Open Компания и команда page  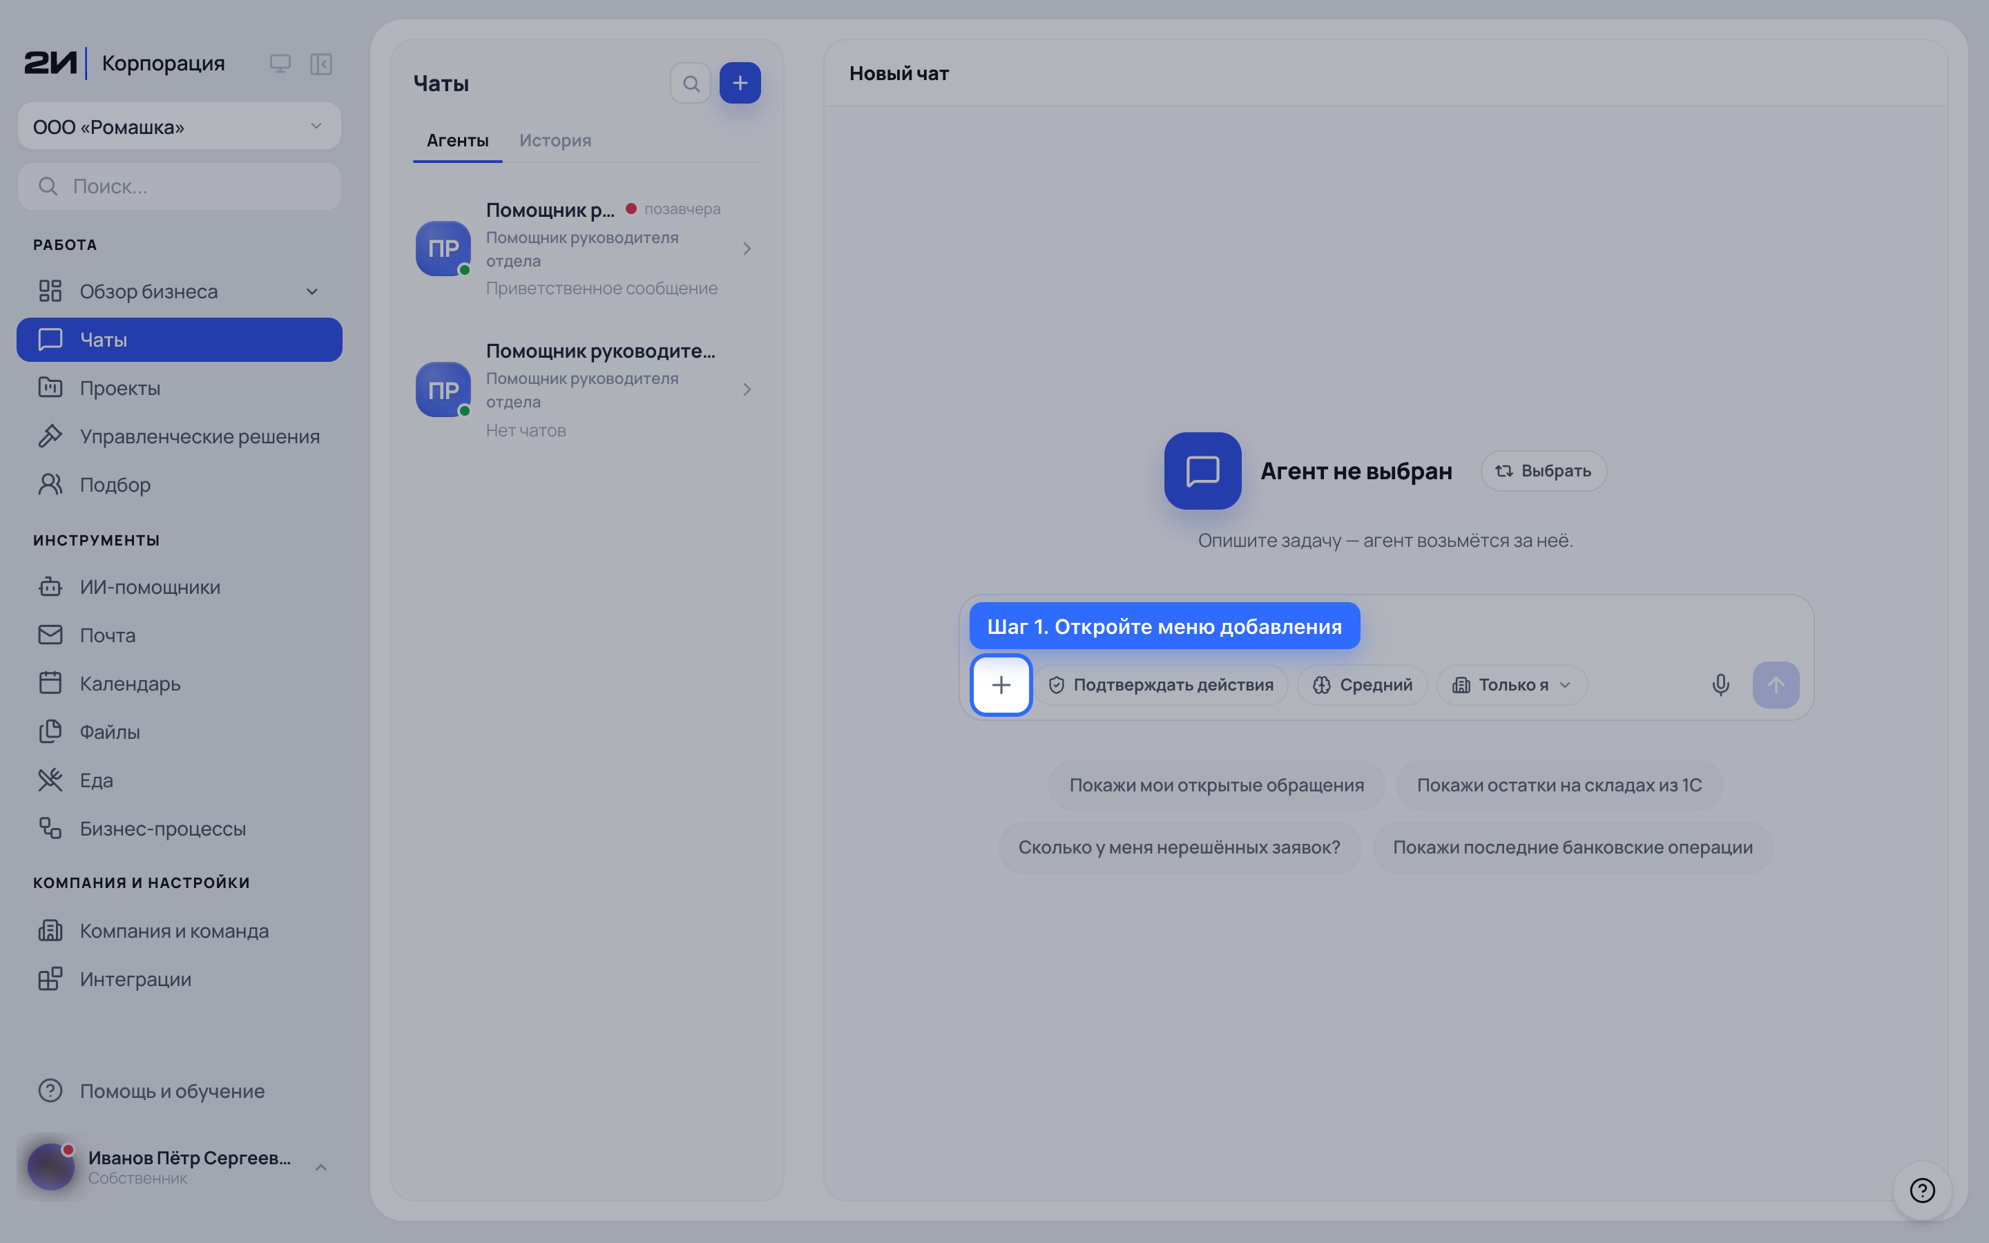click(179, 931)
